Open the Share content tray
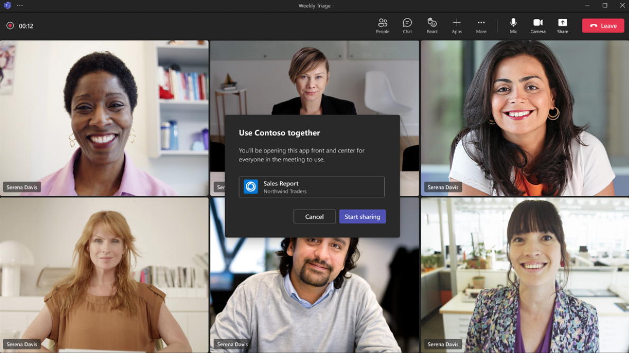Viewport: 629px width, 353px height. (x=562, y=25)
